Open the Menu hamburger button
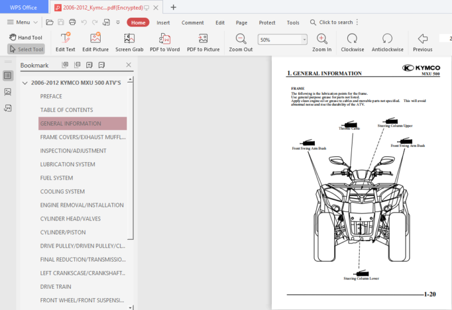 (x=22, y=22)
